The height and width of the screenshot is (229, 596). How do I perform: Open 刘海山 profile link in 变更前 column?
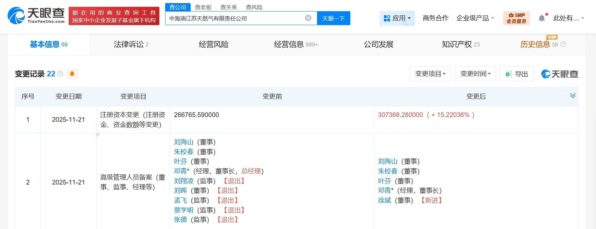183,142
